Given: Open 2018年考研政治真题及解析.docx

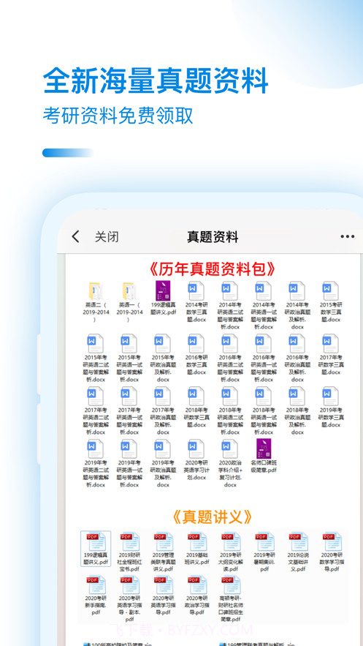Looking at the screenshot, I should [298, 411].
